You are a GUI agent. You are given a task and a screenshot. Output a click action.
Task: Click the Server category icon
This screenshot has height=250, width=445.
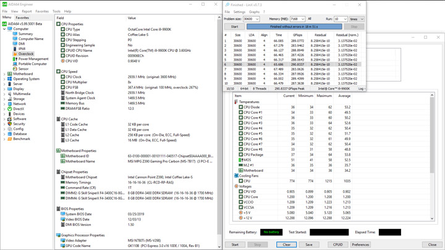coord(10,84)
